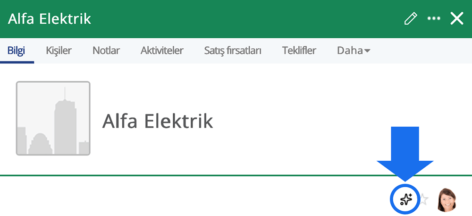The width and height of the screenshot is (472, 216).
Task: Click the caret arrow beside Daha
Action: point(367,51)
